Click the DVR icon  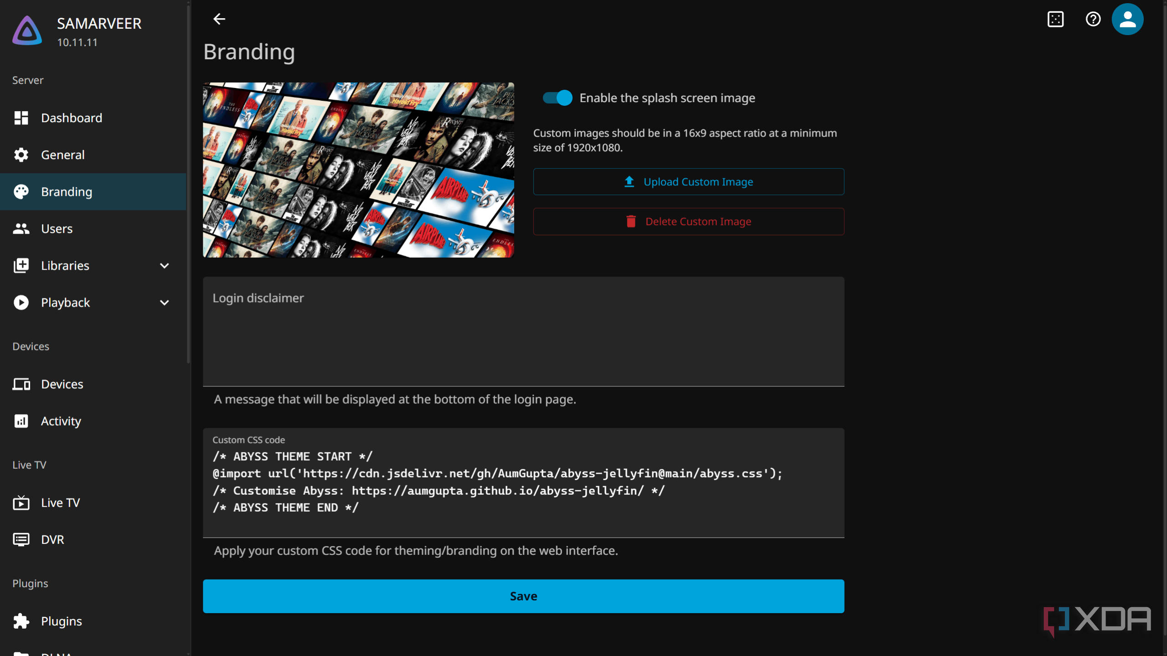pos(21,539)
